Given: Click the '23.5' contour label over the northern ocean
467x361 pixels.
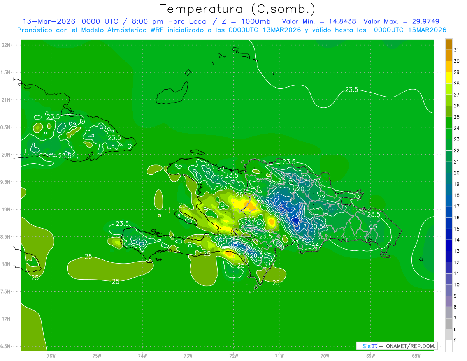Looking at the screenshot, I should pos(351,90).
